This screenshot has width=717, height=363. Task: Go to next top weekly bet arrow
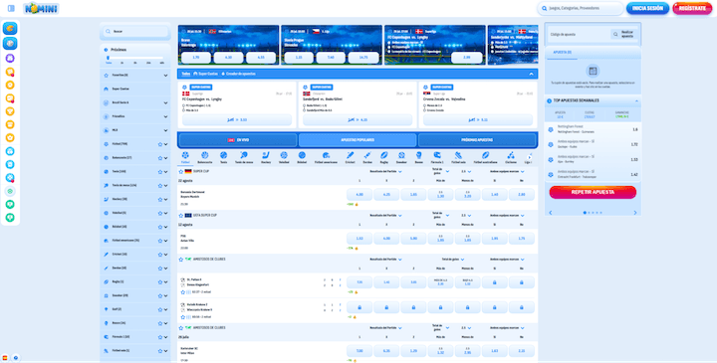634,212
